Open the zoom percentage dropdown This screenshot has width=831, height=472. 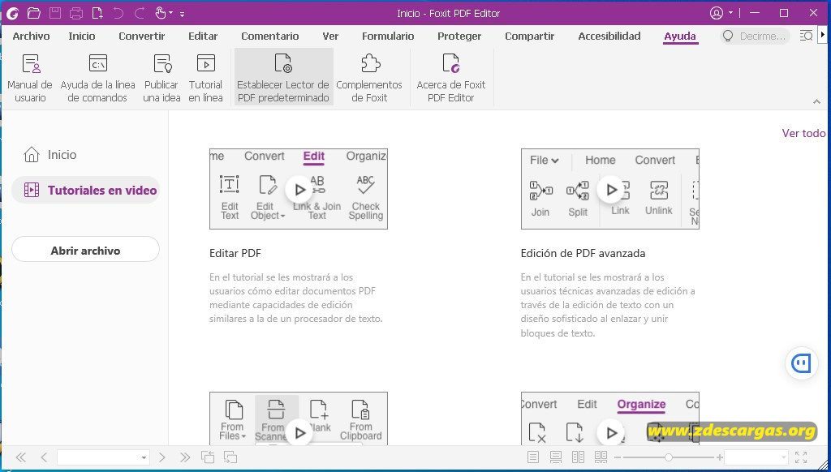coord(784,457)
